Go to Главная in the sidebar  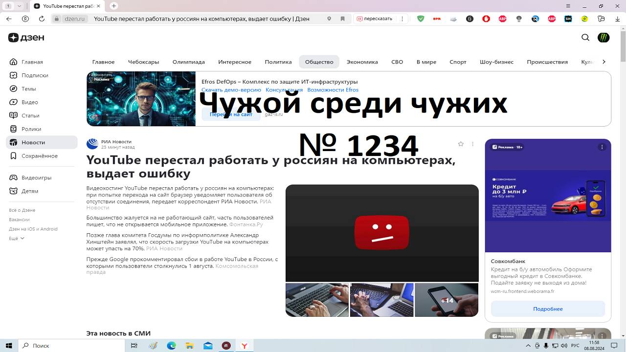42,62
